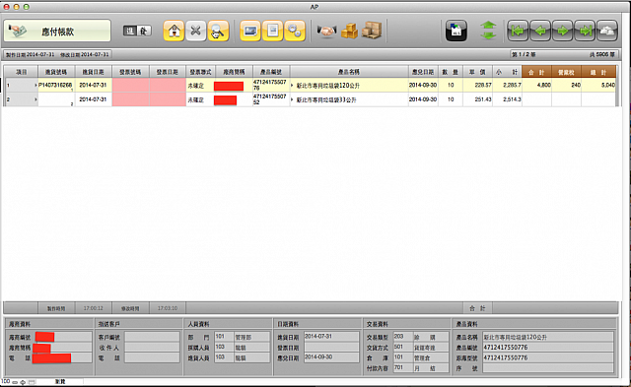Click the yellow card view icon

250,31
